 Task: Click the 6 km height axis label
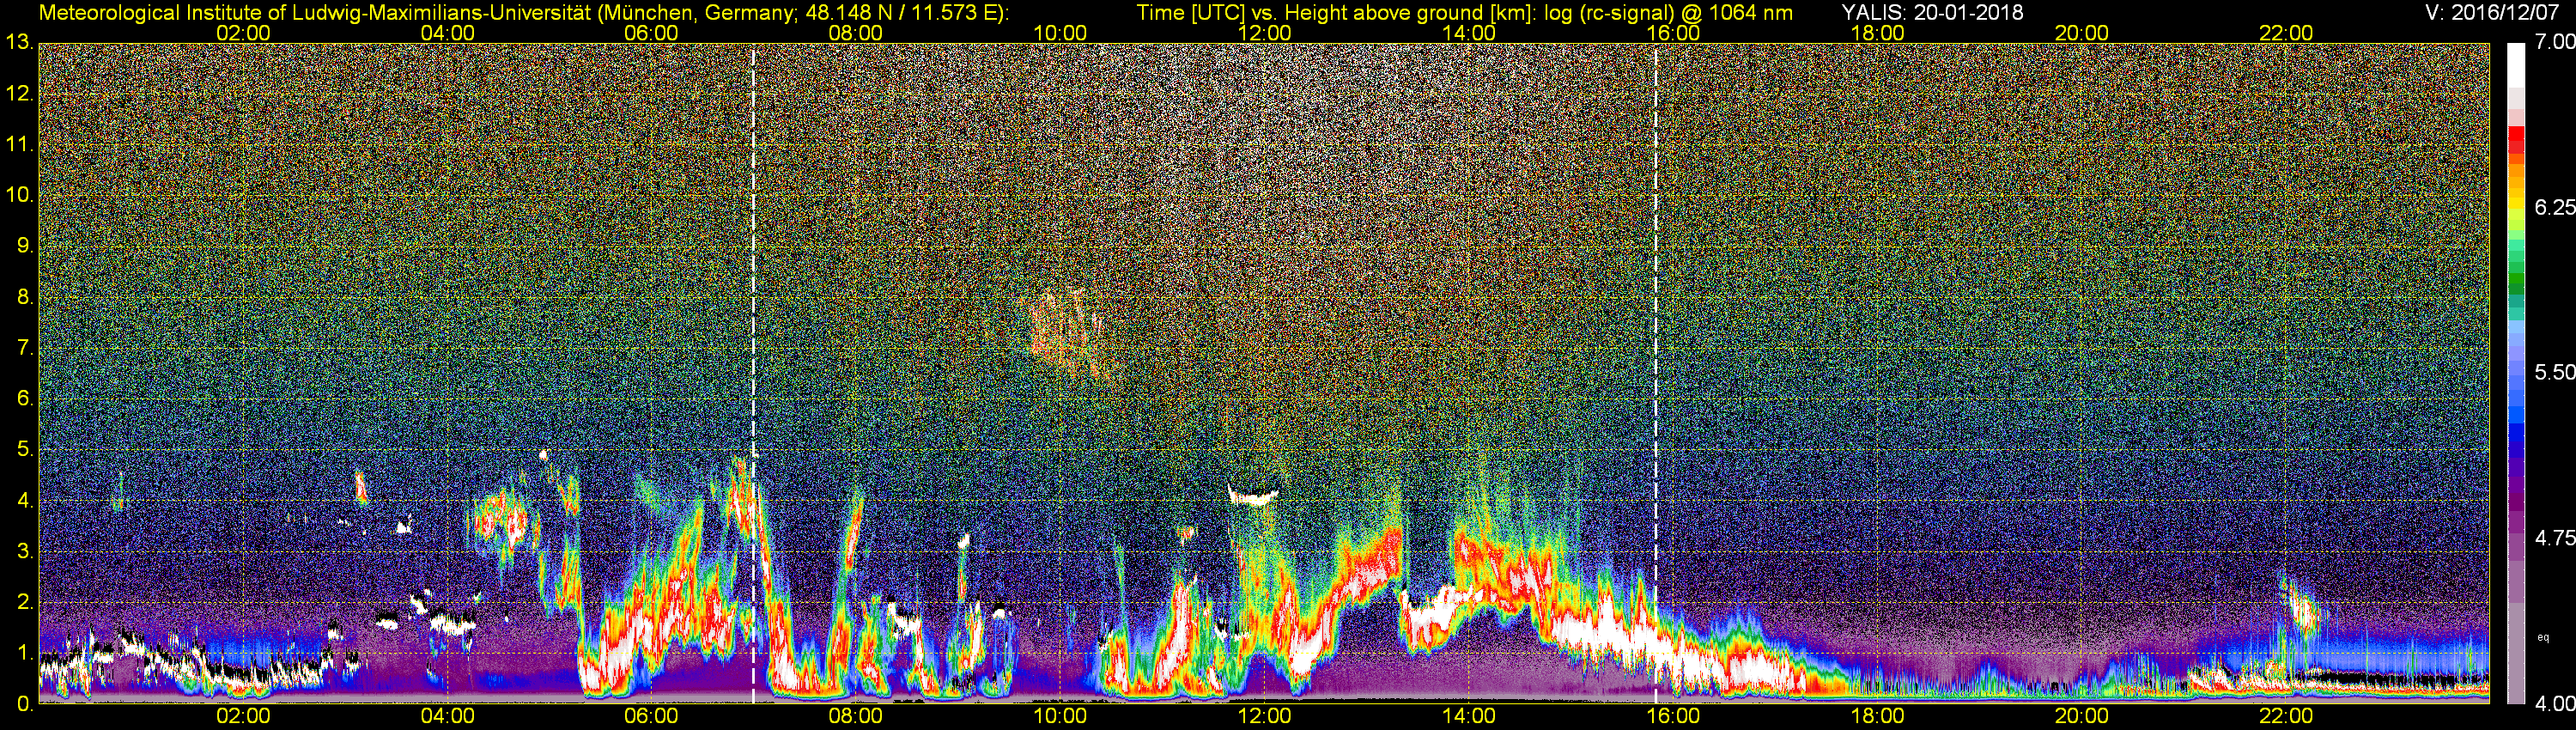24,399
